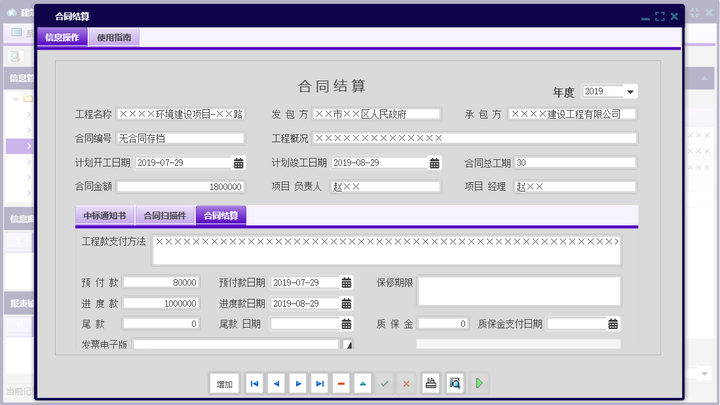Expand the 发票电子版 attachment selector

click(x=349, y=343)
